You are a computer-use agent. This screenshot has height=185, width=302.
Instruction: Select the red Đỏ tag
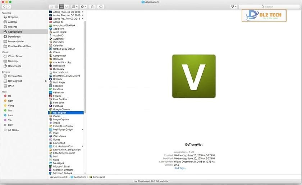10,96
